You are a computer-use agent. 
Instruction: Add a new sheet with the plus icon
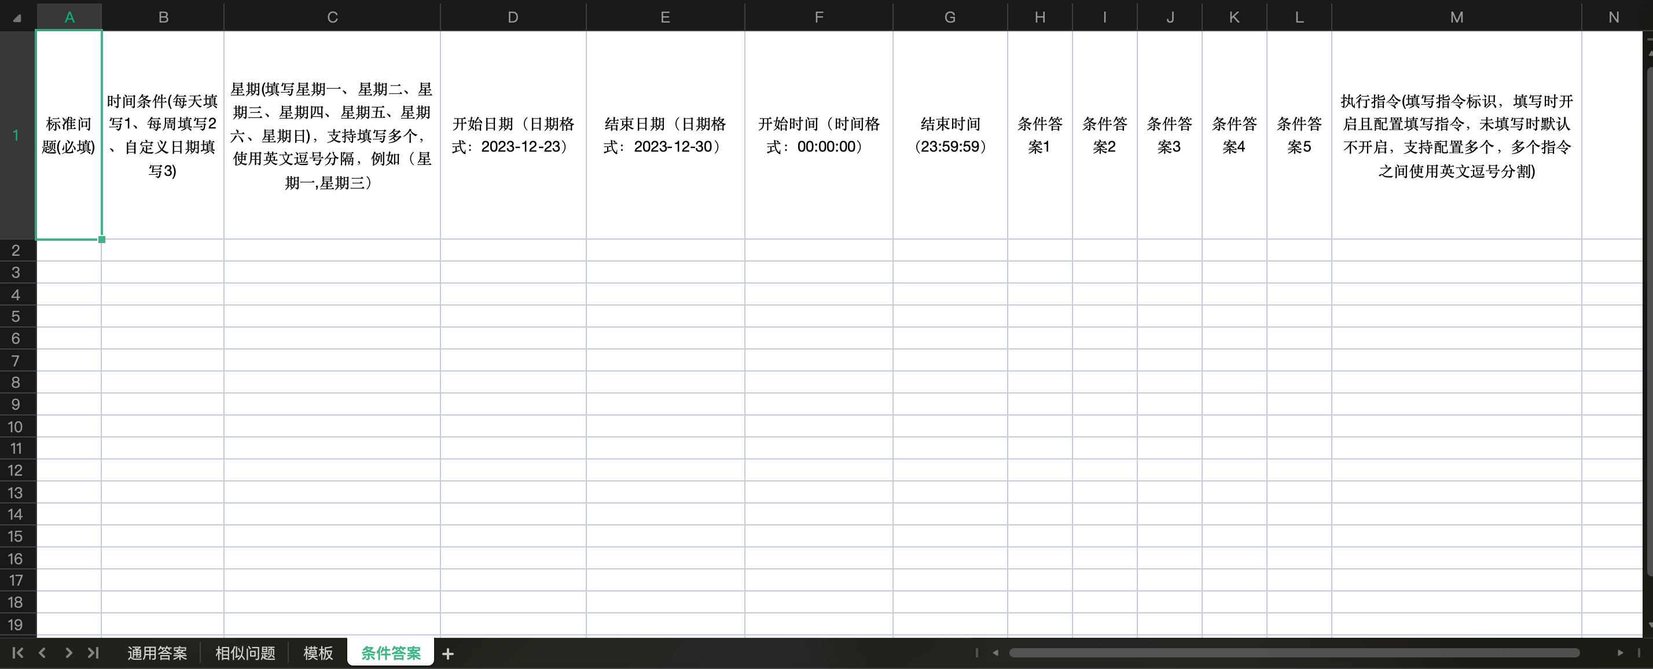click(447, 652)
